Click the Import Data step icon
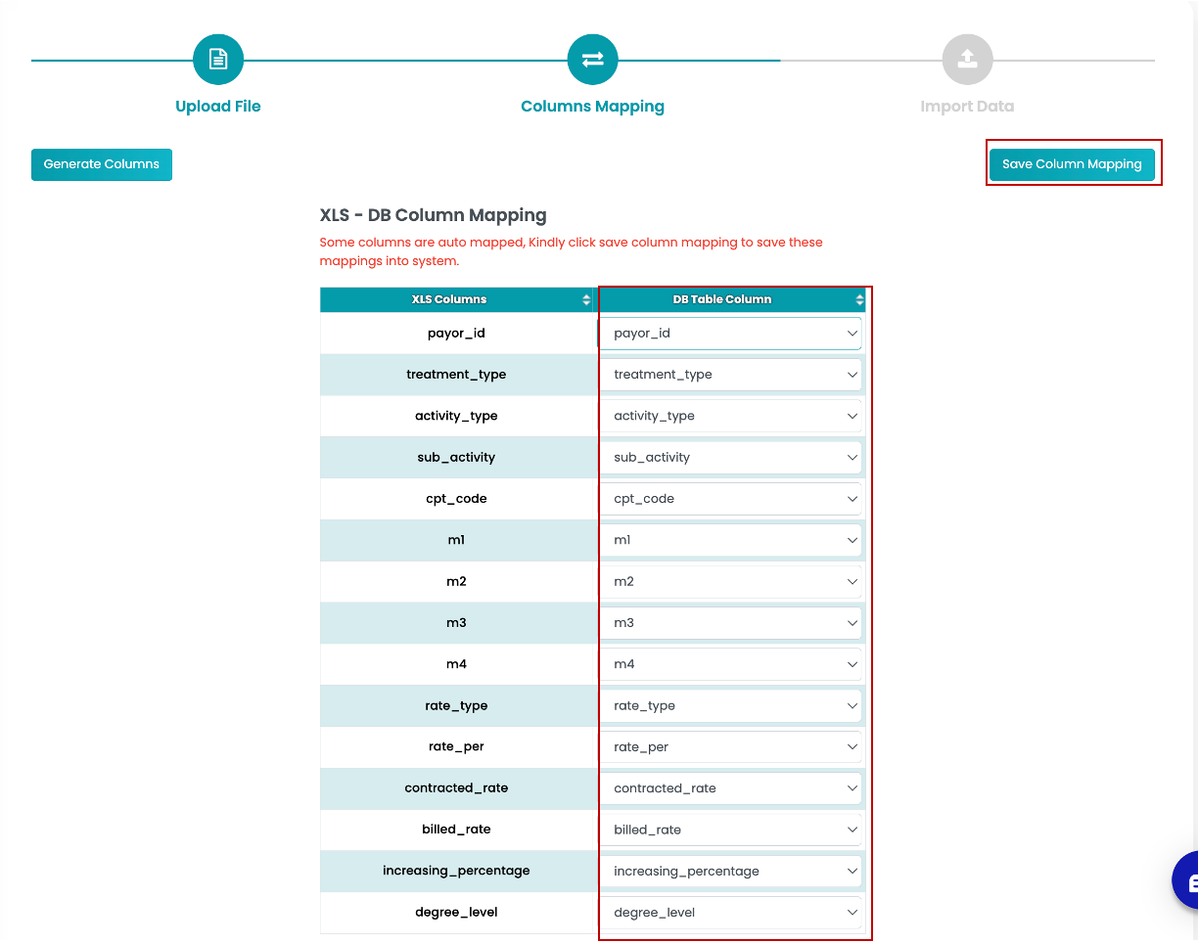Screen dimensions: 1198x943 (x=967, y=60)
